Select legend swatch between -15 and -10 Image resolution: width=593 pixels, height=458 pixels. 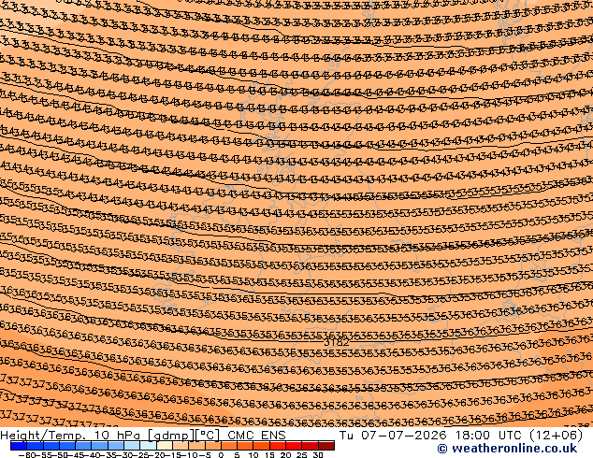(181, 446)
